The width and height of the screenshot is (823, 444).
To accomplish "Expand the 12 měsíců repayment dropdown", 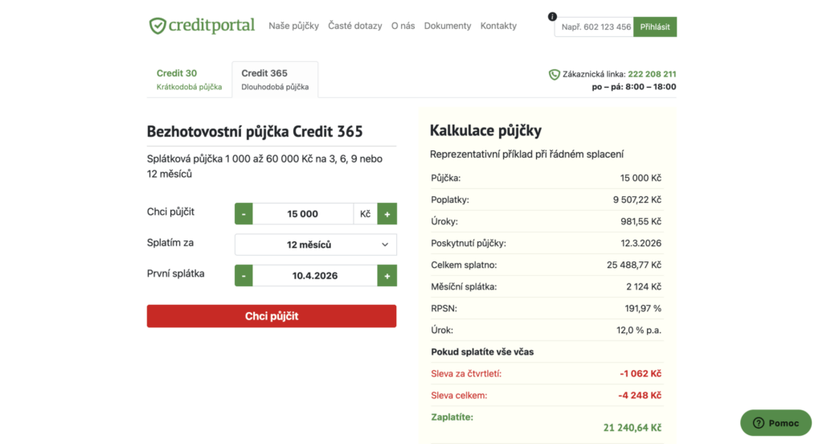I will (x=315, y=245).
